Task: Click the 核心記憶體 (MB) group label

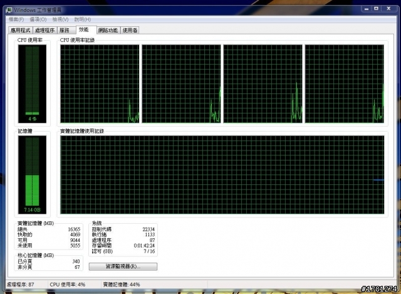Action: pyautogui.click(x=36, y=255)
